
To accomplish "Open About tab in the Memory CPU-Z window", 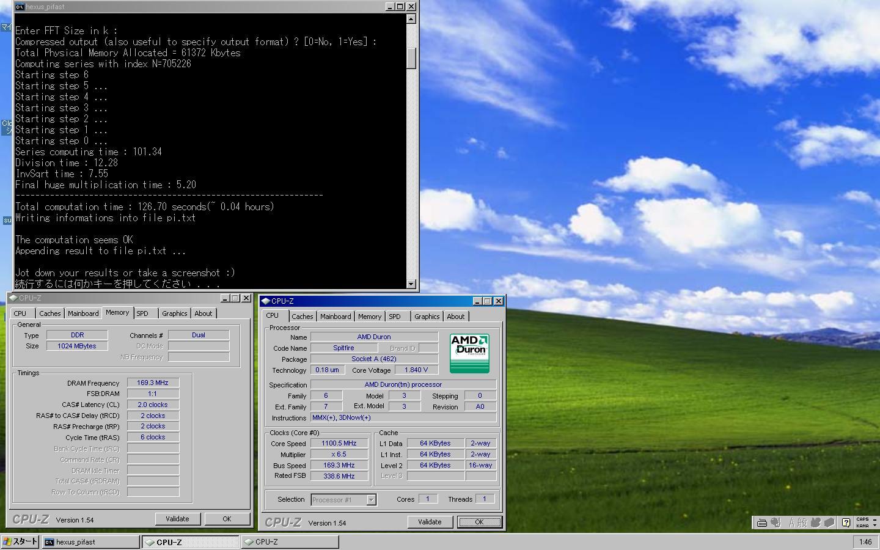I will pyautogui.click(x=204, y=313).
